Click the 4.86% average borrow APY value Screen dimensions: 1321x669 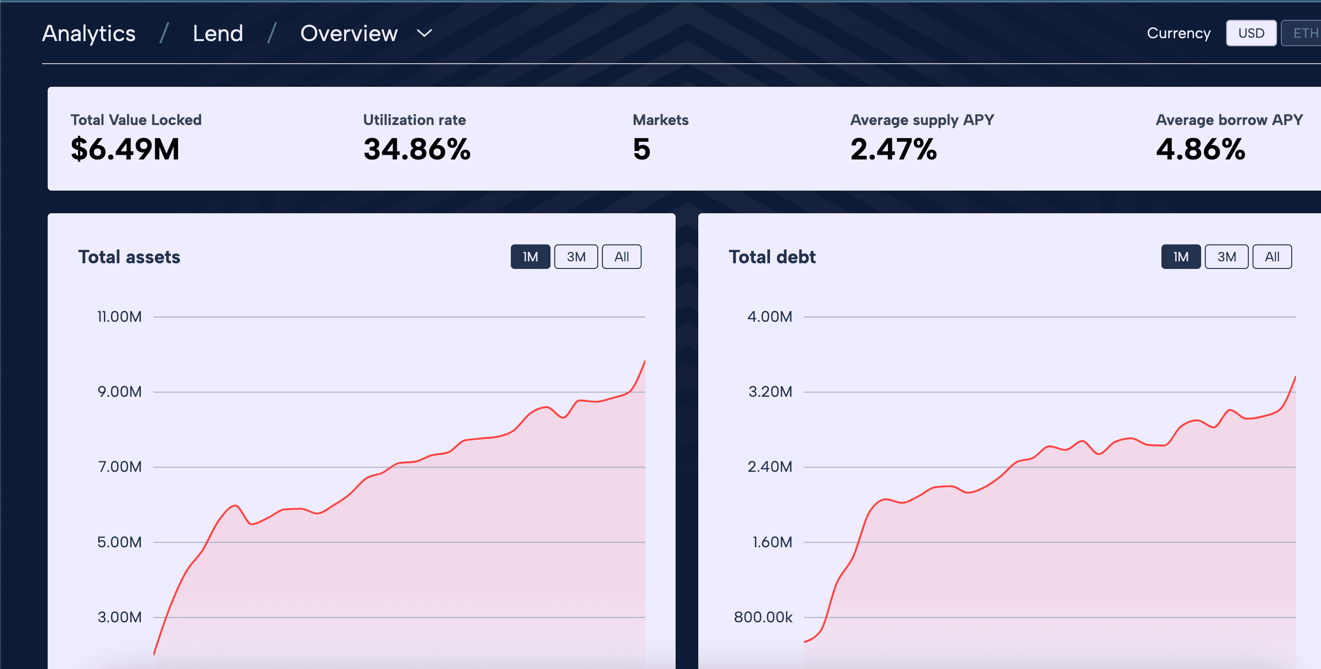tap(1201, 149)
